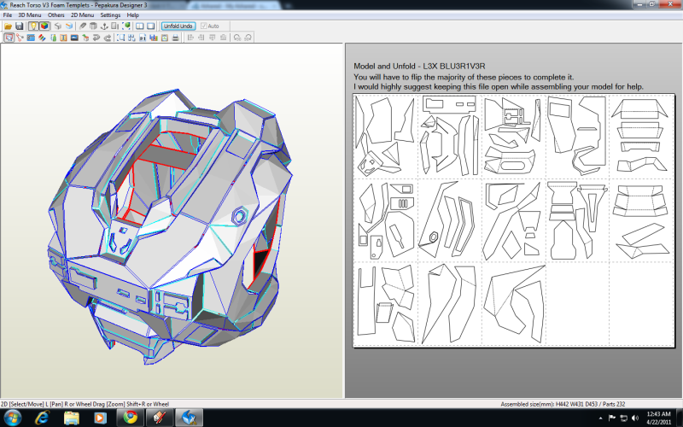Image resolution: width=683 pixels, height=427 pixels.
Task: Click the green cube fit-to-view icon
Action: (x=126, y=26)
